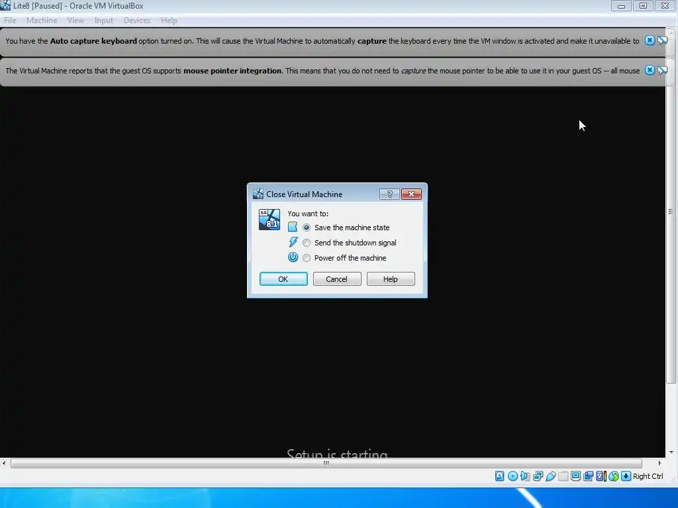Click the mouse integration status icon

(x=614, y=476)
